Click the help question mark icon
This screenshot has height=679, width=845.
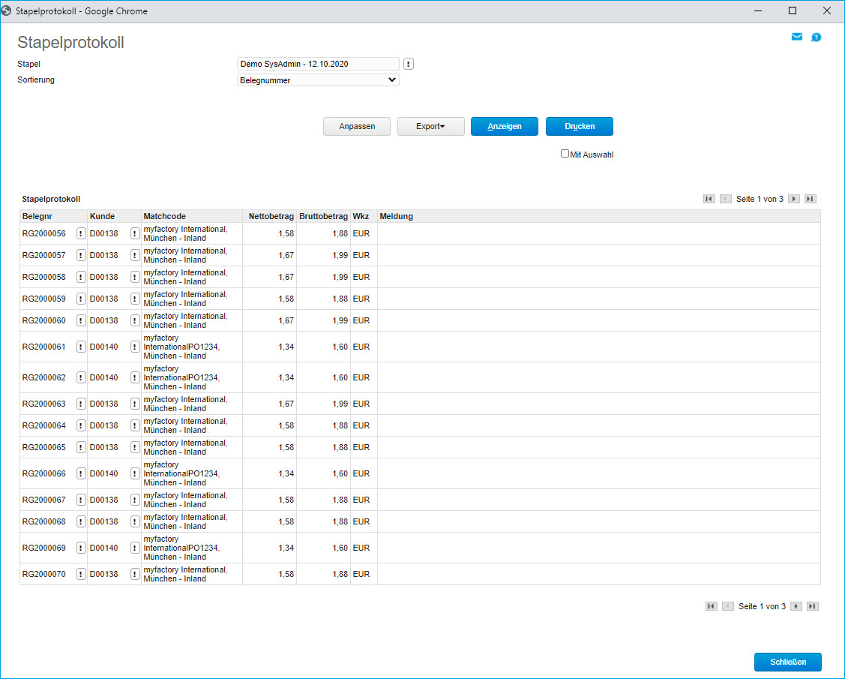pyautogui.click(x=817, y=37)
